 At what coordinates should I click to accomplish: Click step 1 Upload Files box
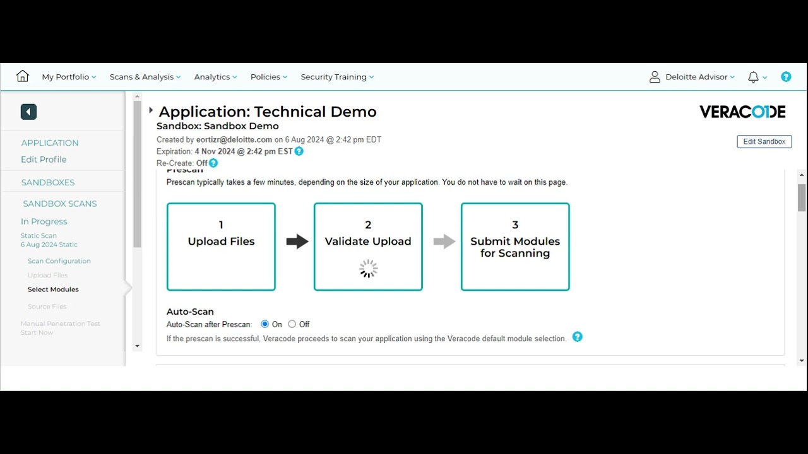point(221,247)
